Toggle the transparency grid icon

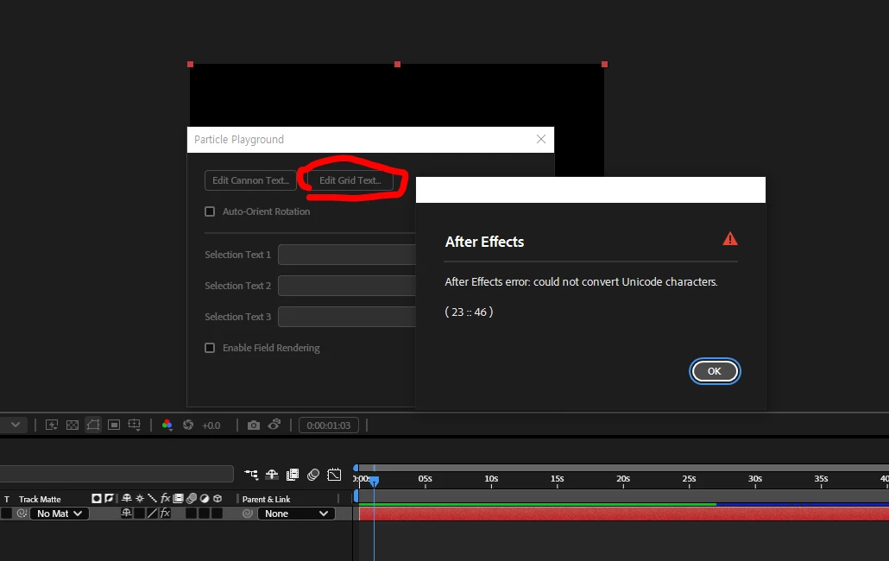73,425
